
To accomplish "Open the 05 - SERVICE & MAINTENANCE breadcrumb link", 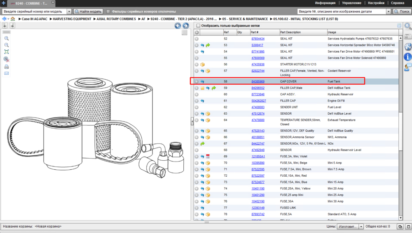I will (245, 19).
